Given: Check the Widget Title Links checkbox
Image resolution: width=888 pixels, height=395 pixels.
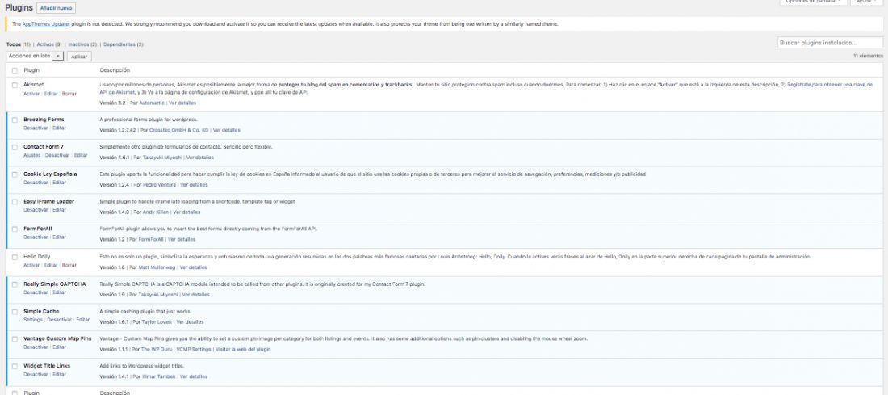Looking at the screenshot, I should pos(15,366).
